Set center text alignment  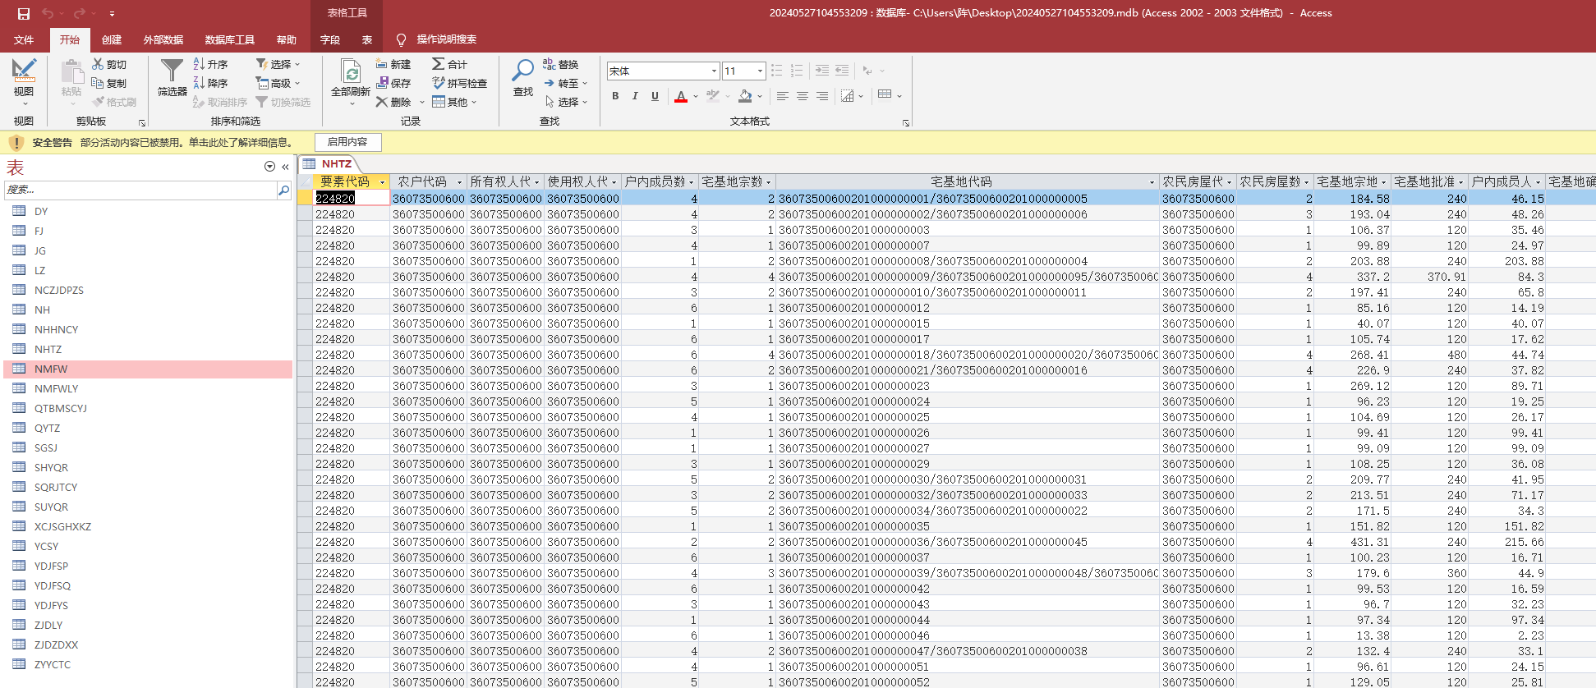(x=803, y=96)
